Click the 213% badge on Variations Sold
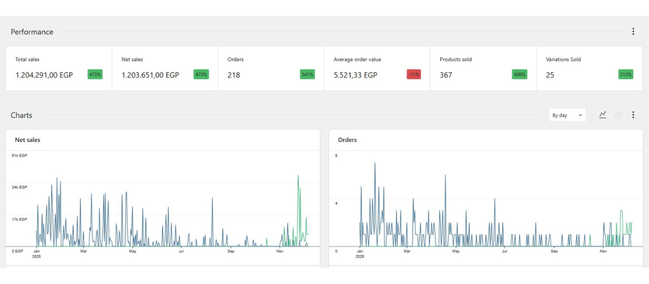The image size is (649, 284). click(x=626, y=74)
